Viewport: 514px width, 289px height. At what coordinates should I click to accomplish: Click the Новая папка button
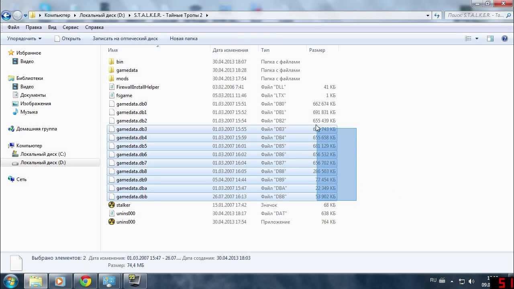coord(184,39)
